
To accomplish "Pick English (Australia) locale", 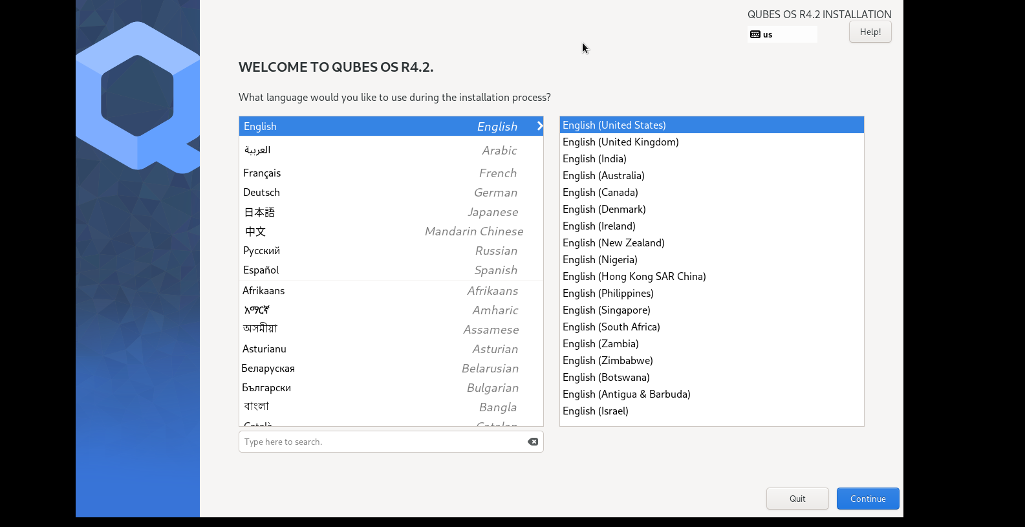I will pyautogui.click(x=712, y=175).
